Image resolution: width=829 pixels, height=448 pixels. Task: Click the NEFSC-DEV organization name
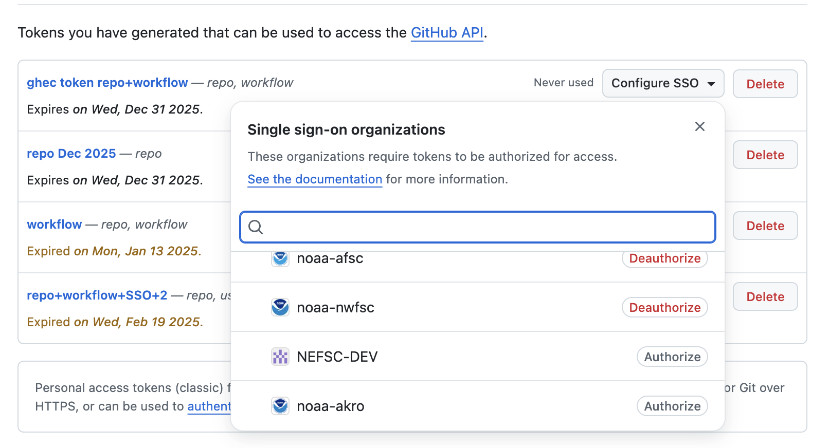[x=337, y=357]
